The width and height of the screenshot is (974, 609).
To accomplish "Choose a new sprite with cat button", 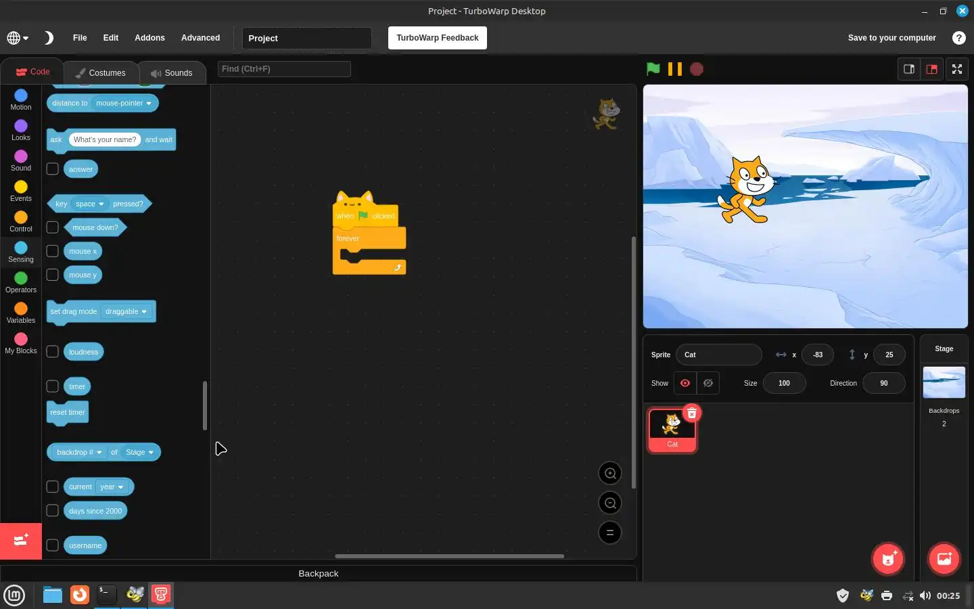I will (x=888, y=559).
